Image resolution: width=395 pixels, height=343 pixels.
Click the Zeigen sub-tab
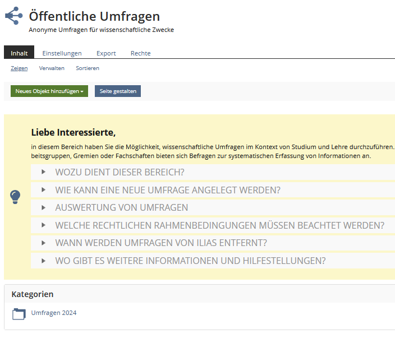pyautogui.click(x=19, y=68)
